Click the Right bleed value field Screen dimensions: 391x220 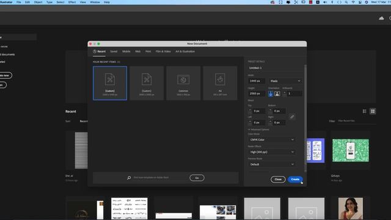tap(279, 122)
